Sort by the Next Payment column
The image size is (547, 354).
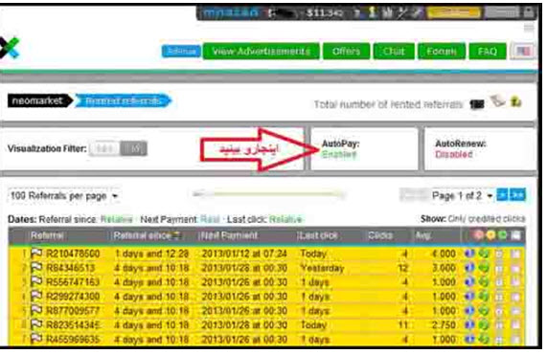(x=229, y=235)
